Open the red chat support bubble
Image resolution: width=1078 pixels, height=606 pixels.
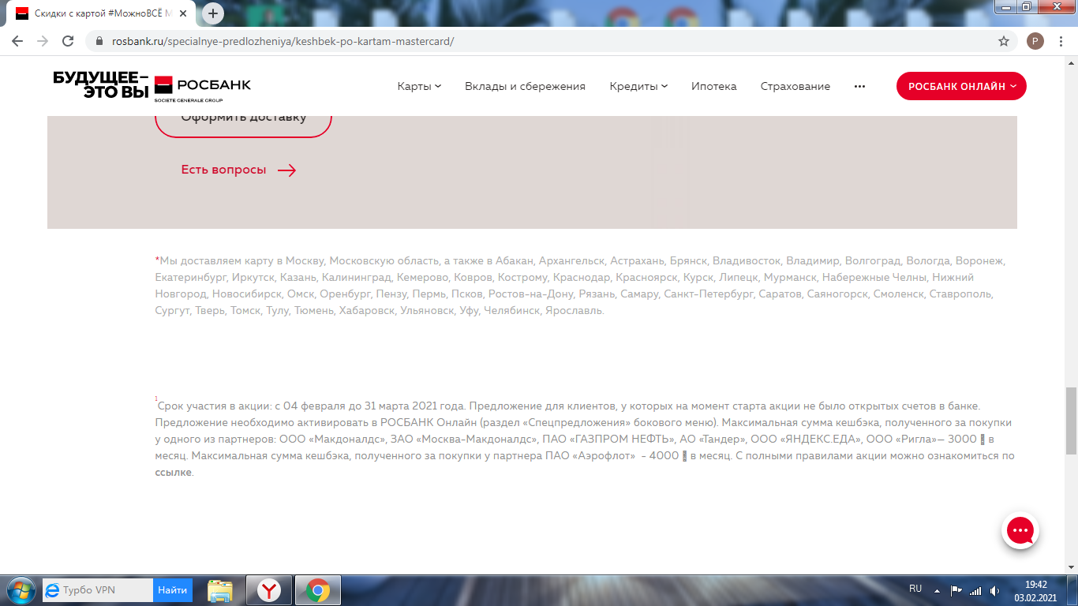pyautogui.click(x=1020, y=531)
